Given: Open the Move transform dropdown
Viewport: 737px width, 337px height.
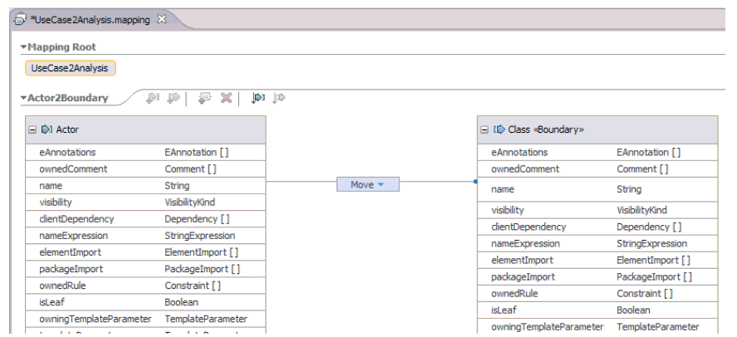Looking at the screenshot, I should click(381, 184).
